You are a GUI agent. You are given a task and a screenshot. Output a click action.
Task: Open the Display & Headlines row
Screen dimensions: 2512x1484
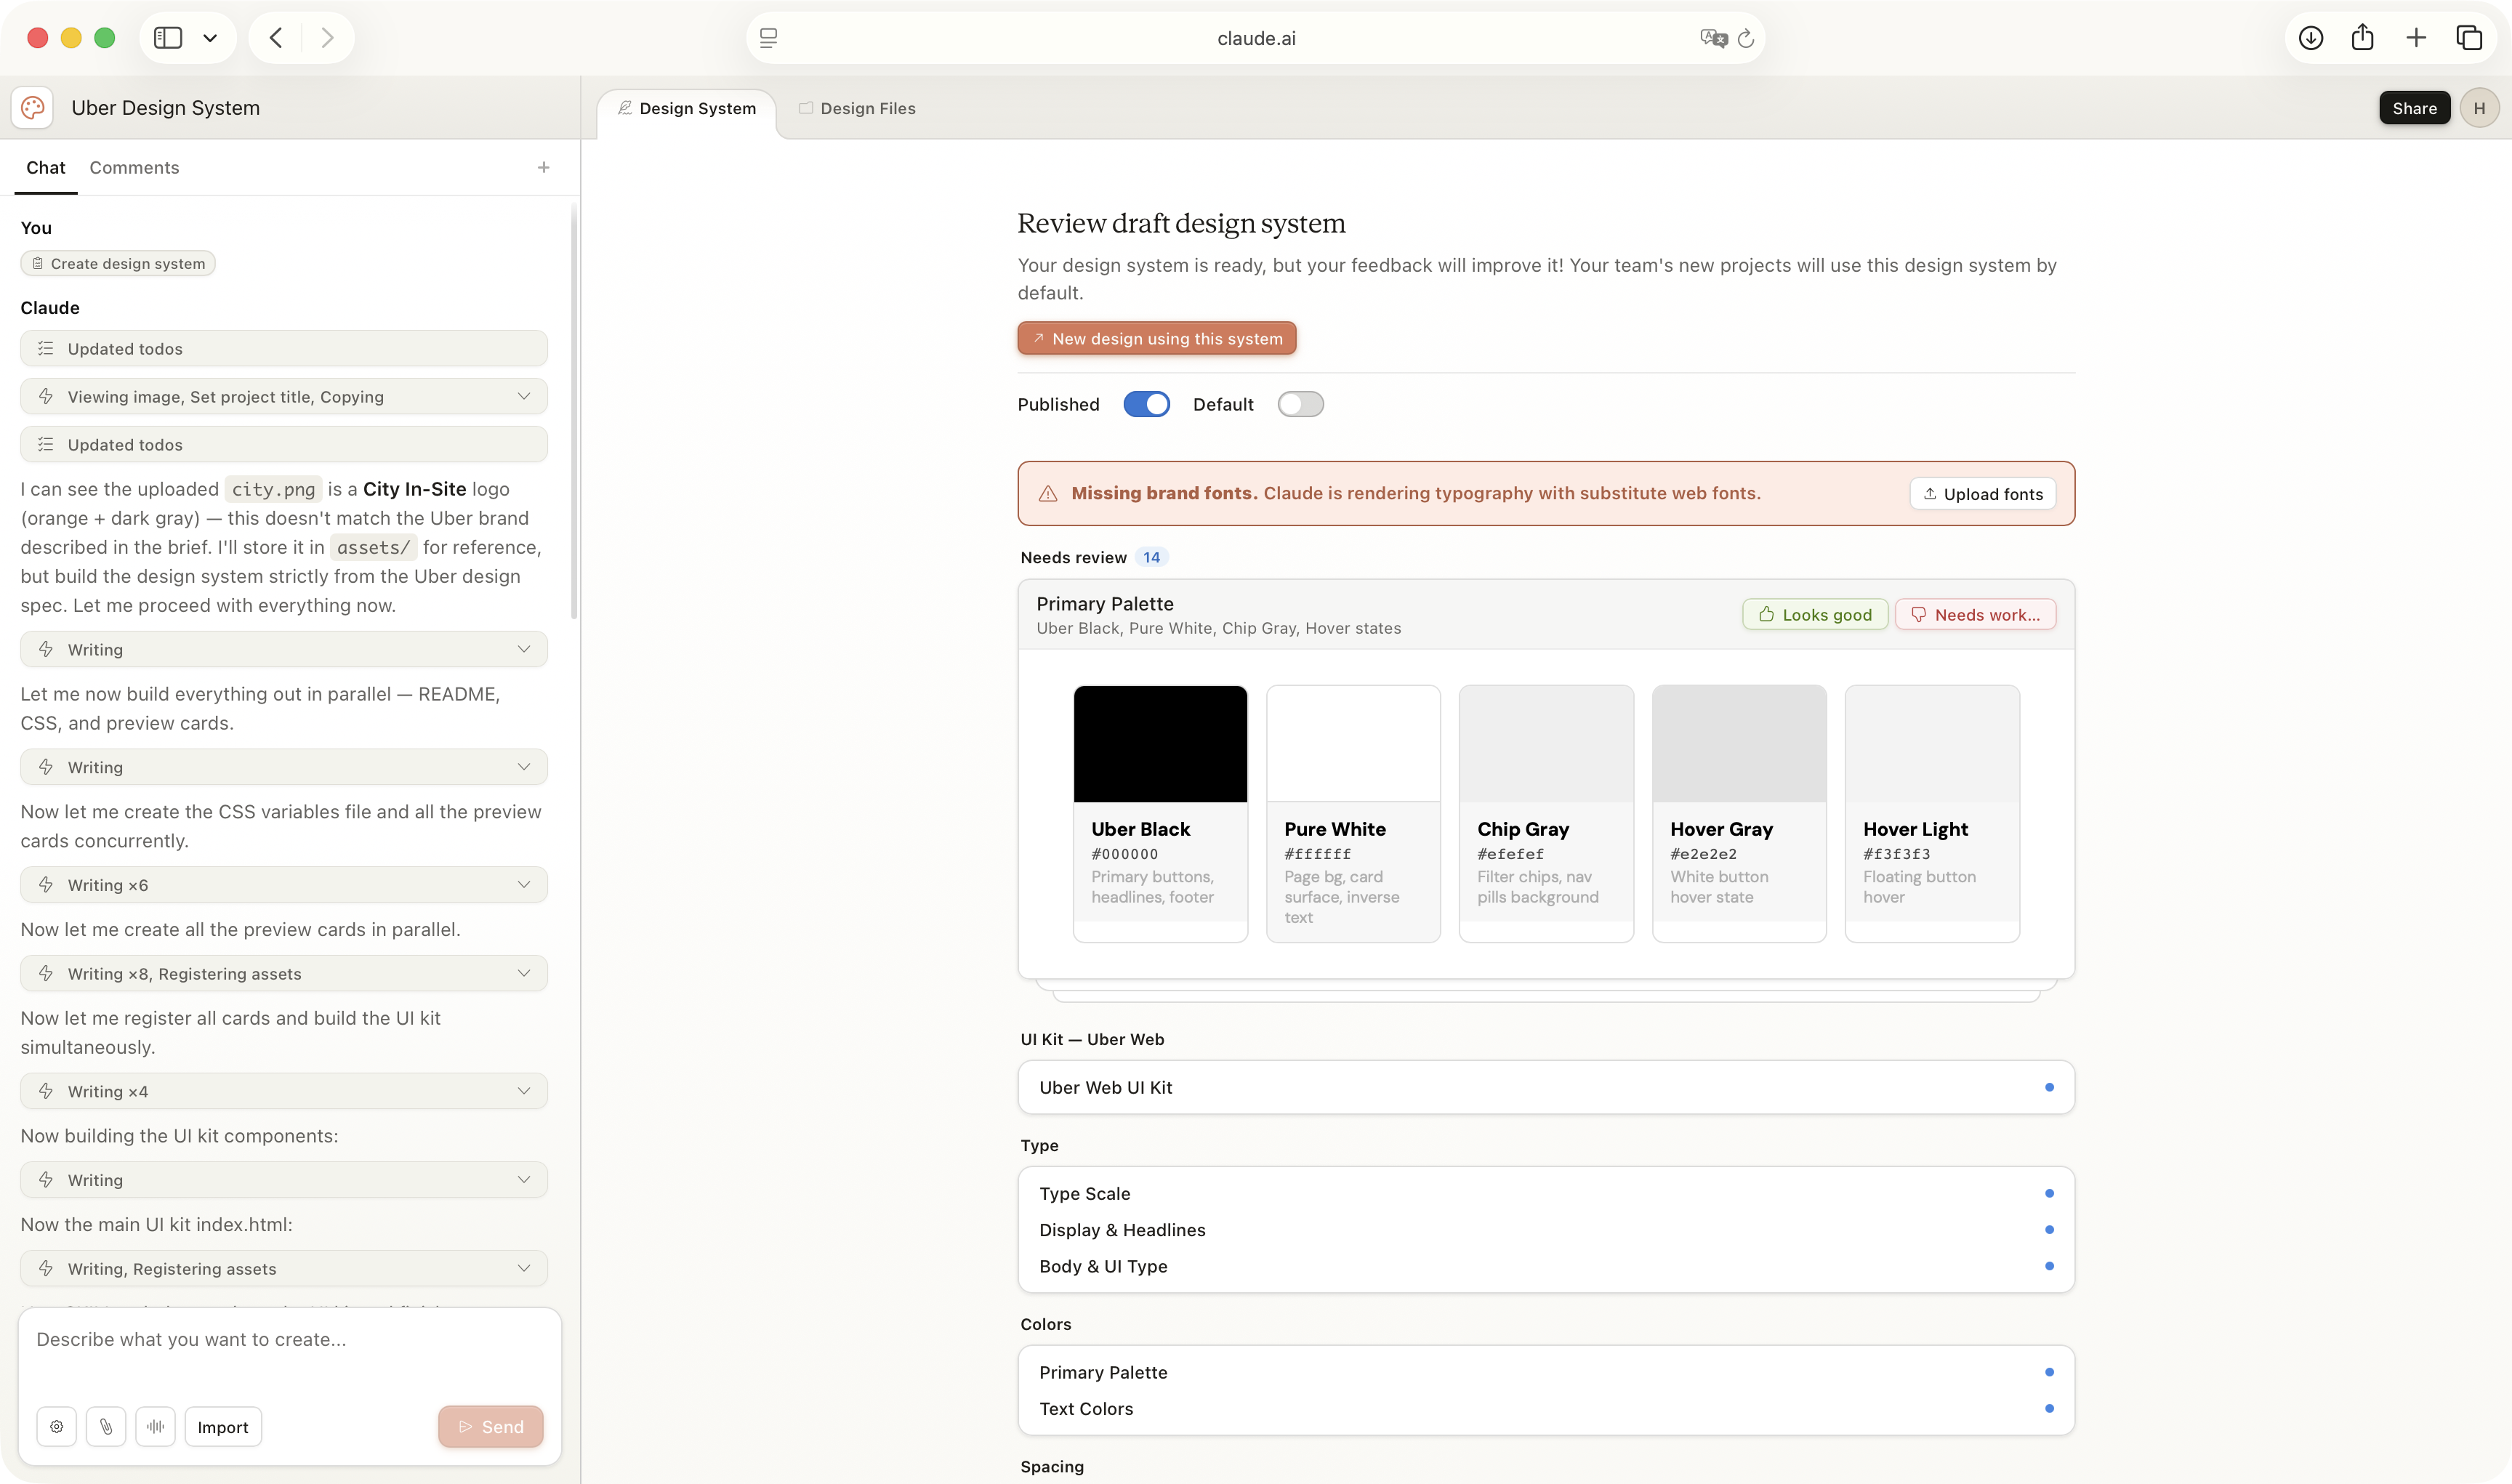click(1546, 1230)
